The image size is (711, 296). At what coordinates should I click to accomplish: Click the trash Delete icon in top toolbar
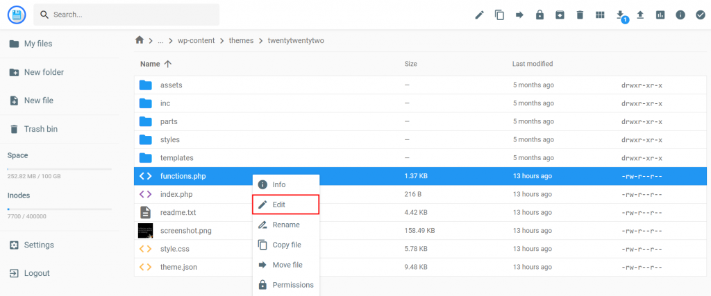click(x=580, y=15)
